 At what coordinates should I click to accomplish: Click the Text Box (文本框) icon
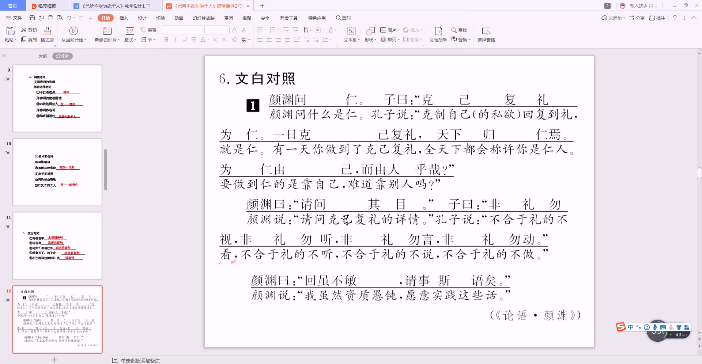coord(351,31)
